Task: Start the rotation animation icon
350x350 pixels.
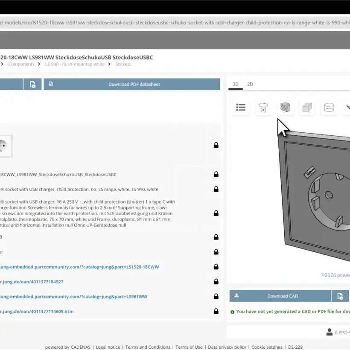Action: 263,108
